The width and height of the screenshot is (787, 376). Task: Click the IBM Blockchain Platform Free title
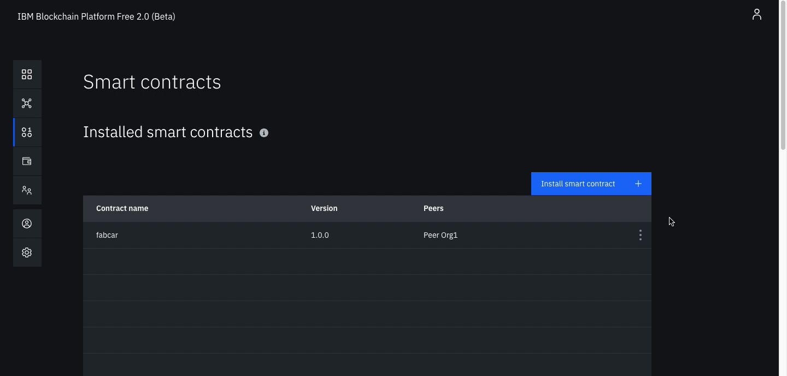point(96,16)
